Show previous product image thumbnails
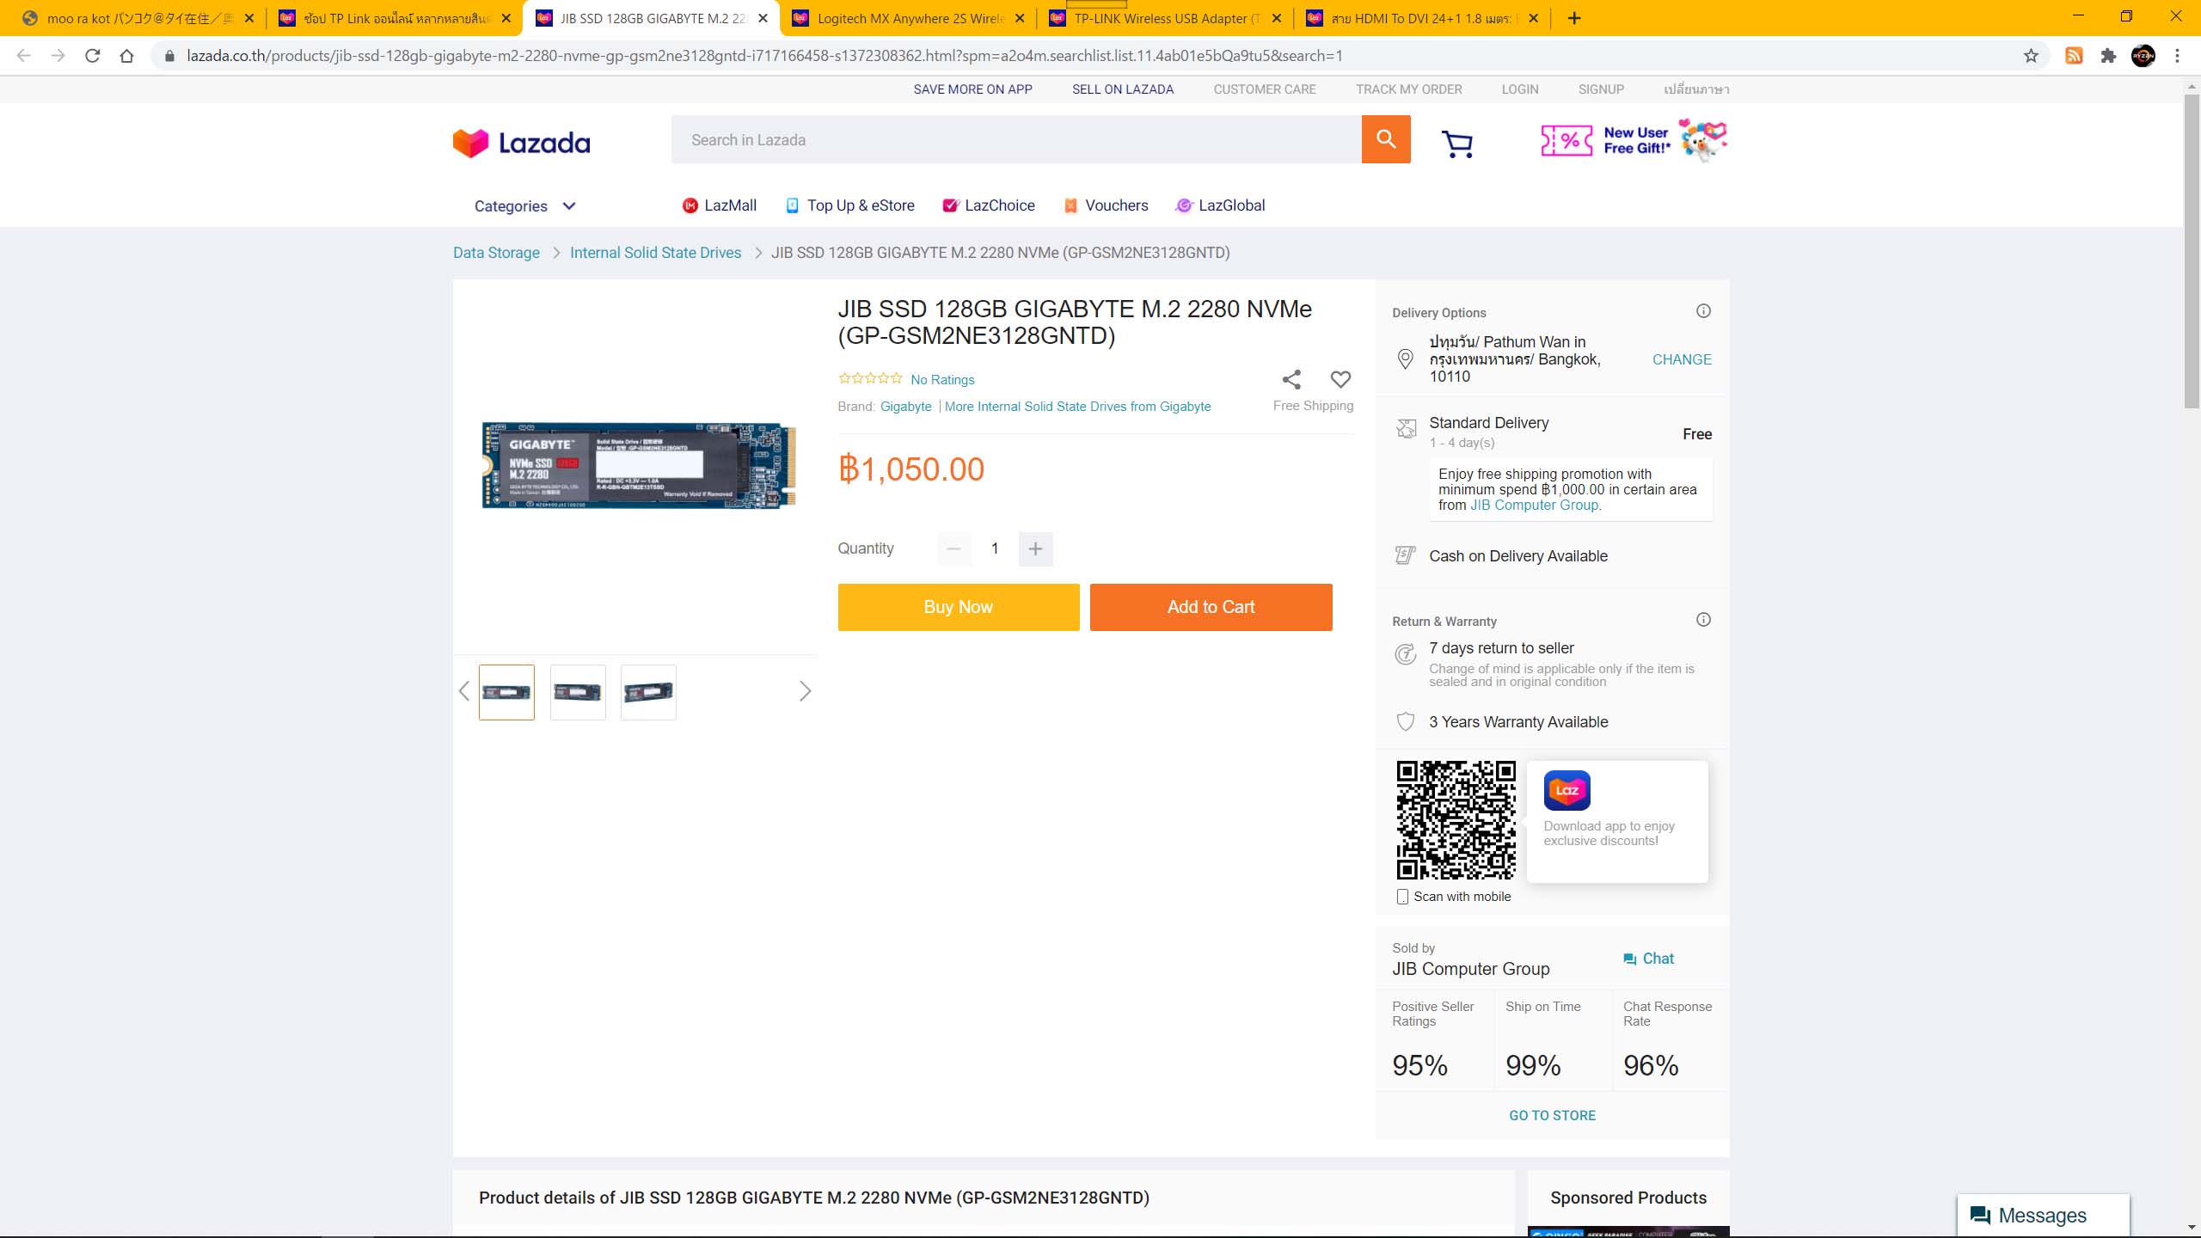This screenshot has width=2201, height=1238. click(x=464, y=691)
